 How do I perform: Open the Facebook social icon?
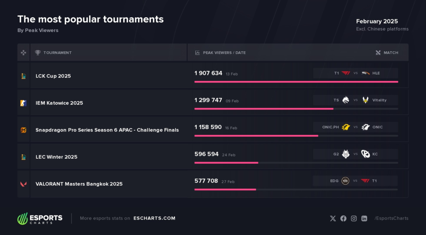343,218
